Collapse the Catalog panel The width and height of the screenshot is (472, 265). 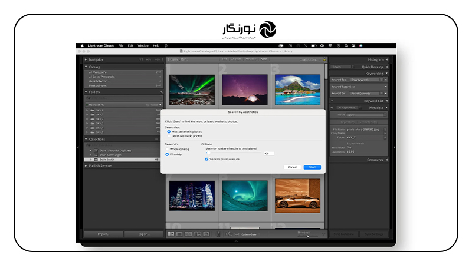coord(86,67)
